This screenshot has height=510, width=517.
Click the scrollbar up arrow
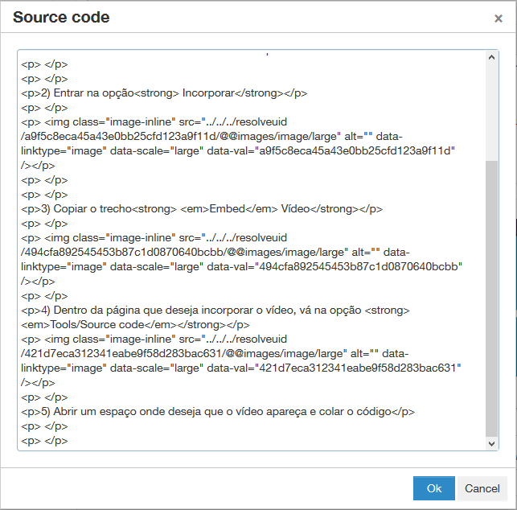click(x=492, y=57)
